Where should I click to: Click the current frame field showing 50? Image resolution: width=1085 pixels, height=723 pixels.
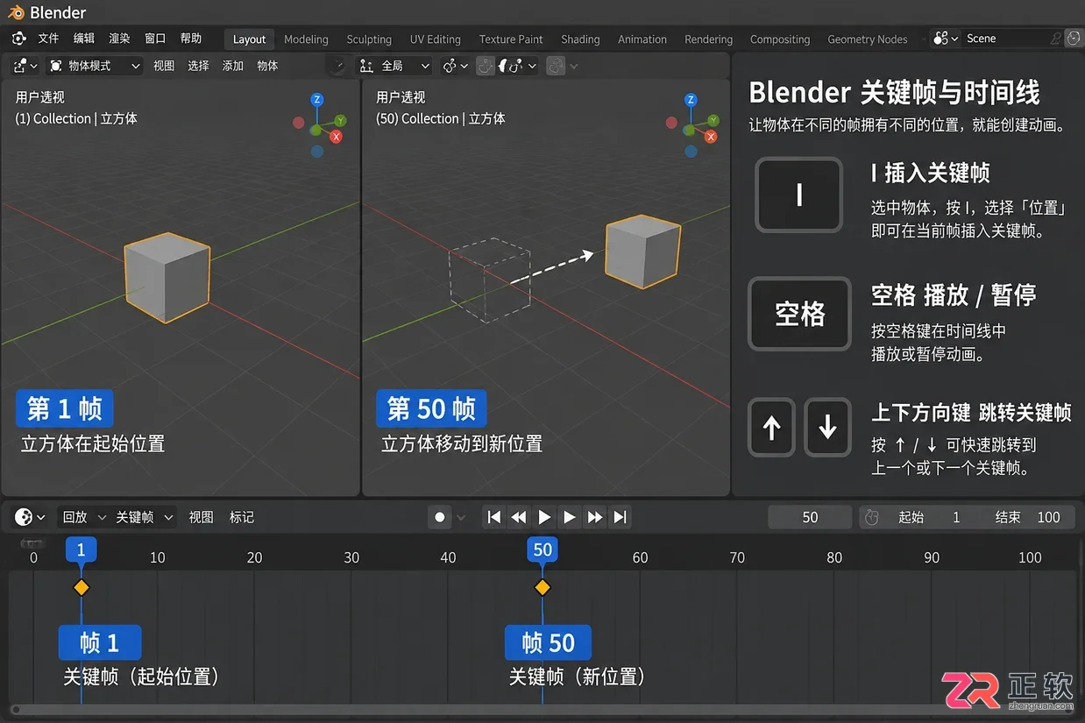click(x=810, y=517)
